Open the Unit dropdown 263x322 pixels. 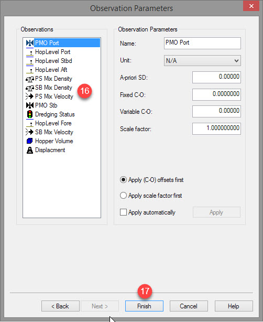click(202, 61)
